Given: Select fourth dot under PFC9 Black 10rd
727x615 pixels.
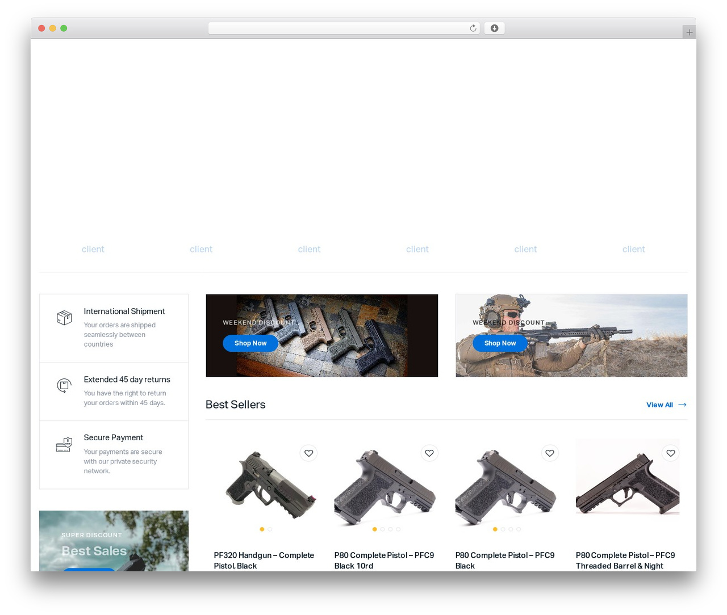Looking at the screenshot, I should 398,529.
